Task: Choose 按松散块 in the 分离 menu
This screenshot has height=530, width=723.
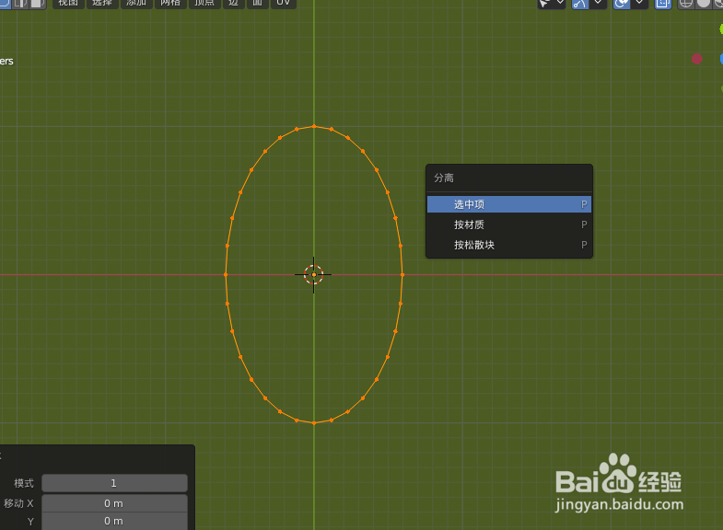Action: pos(509,245)
